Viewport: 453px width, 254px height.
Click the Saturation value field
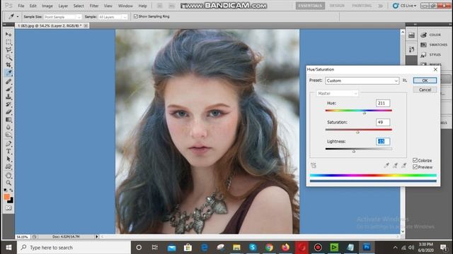tap(383, 122)
